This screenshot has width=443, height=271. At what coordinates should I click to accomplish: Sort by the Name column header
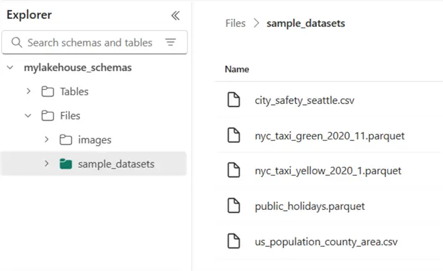pos(237,69)
